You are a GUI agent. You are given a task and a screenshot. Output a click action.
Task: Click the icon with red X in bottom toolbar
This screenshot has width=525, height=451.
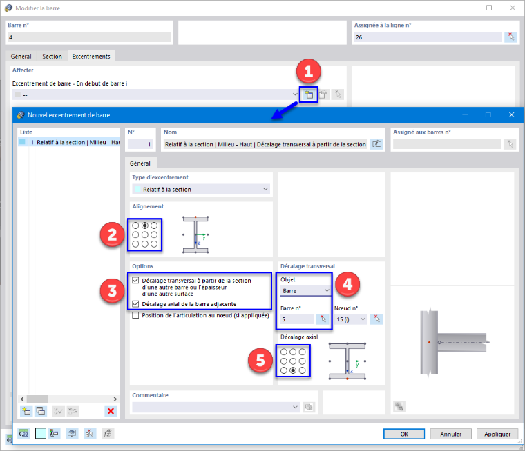click(89, 434)
